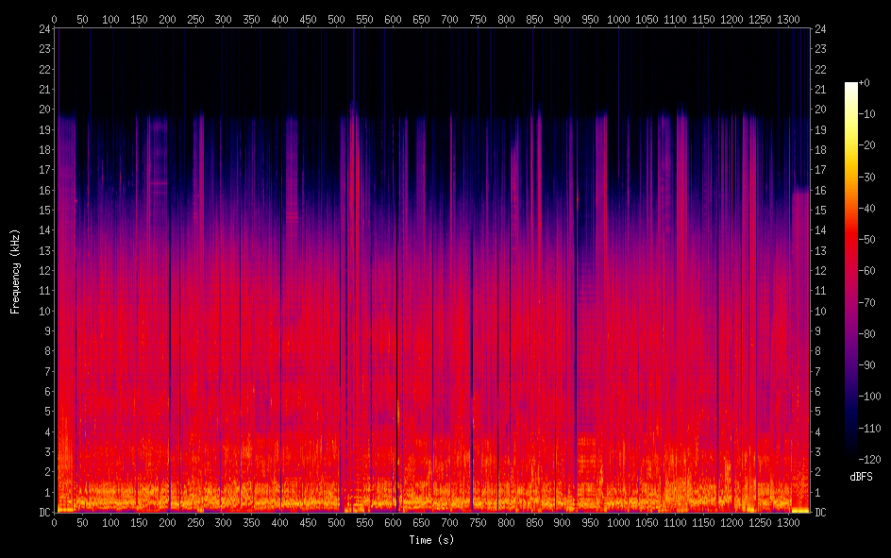This screenshot has width=891, height=558.
Task: Select the 250 tick on the bottom time axis
Action: point(195,522)
